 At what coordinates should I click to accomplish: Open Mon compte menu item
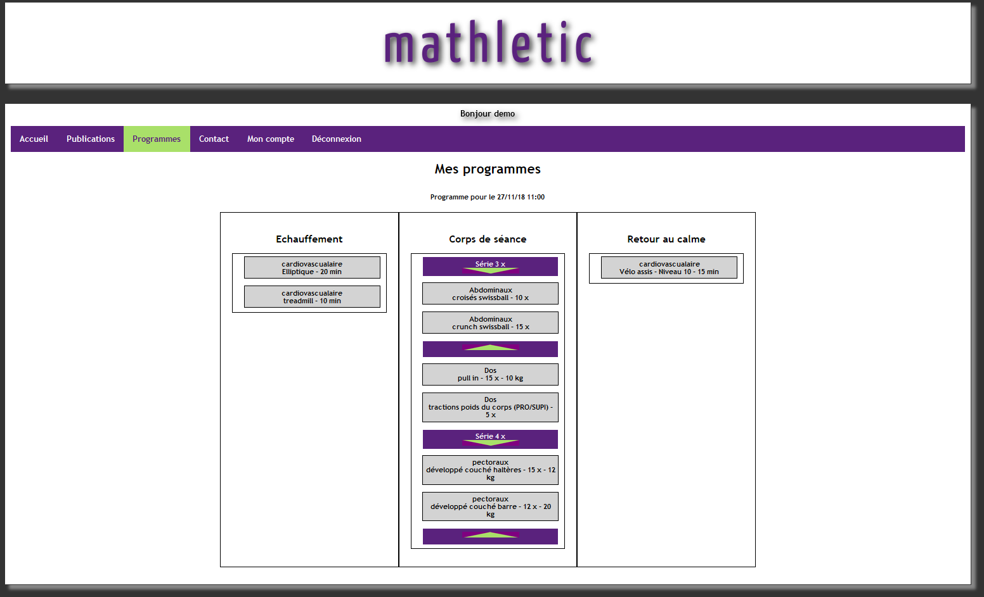tap(271, 139)
